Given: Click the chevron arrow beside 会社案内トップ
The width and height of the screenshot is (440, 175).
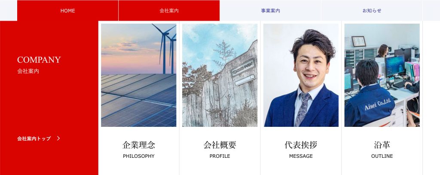Looking at the screenshot, I should pos(58,138).
